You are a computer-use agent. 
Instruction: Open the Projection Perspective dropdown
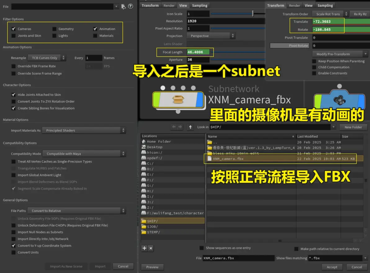[x=211, y=36]
